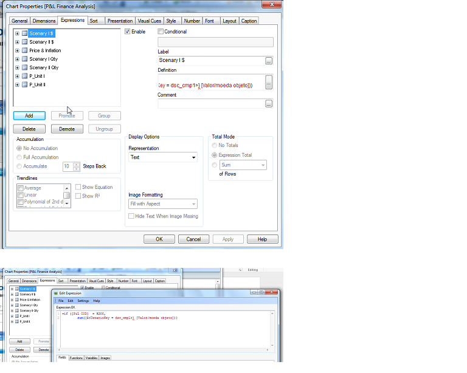
Task: Check the Show R² checkbox
Action: pyautogui.click(x=78, y=196)
